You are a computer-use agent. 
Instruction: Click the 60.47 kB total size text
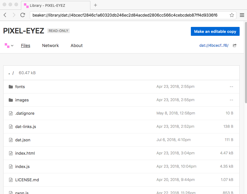[27, 73]
